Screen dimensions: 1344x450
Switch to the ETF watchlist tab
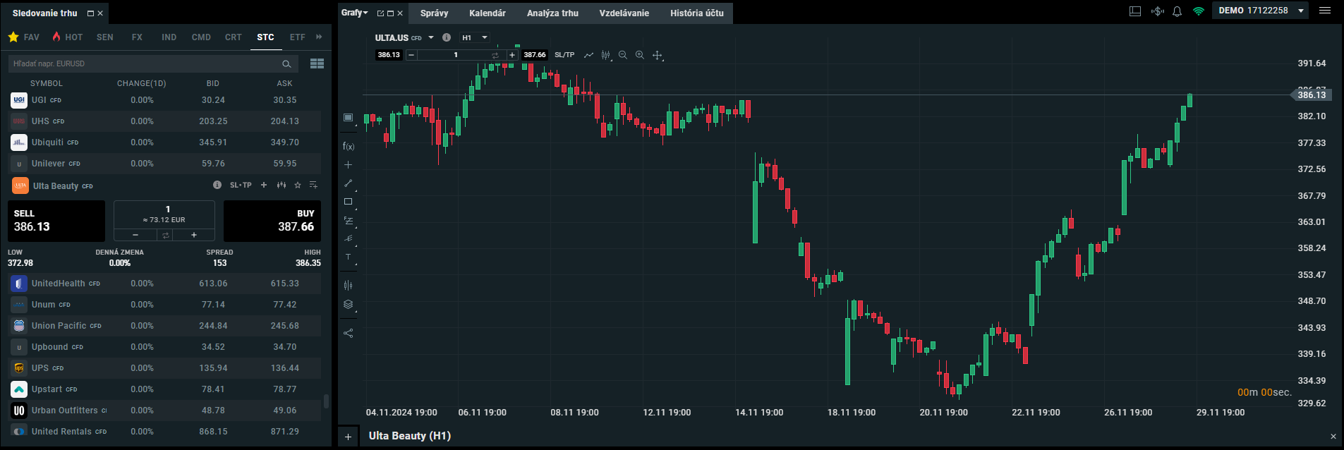tap(297, 37)
